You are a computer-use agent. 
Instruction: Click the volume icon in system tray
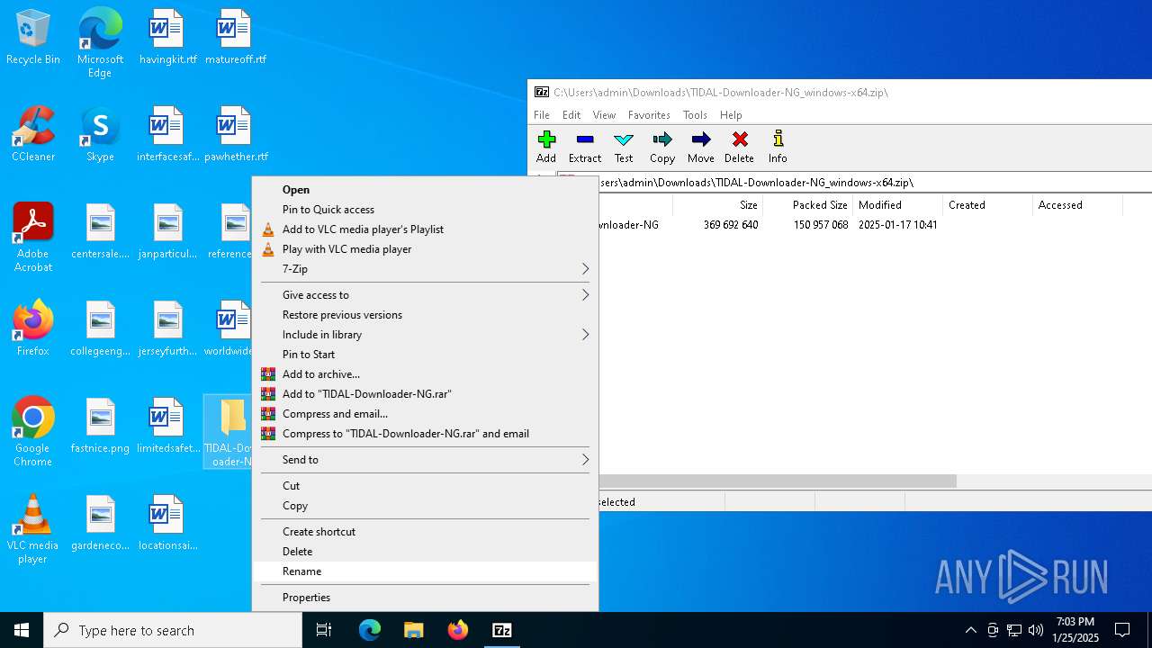pyautogui.click(x=1036, y=630)
